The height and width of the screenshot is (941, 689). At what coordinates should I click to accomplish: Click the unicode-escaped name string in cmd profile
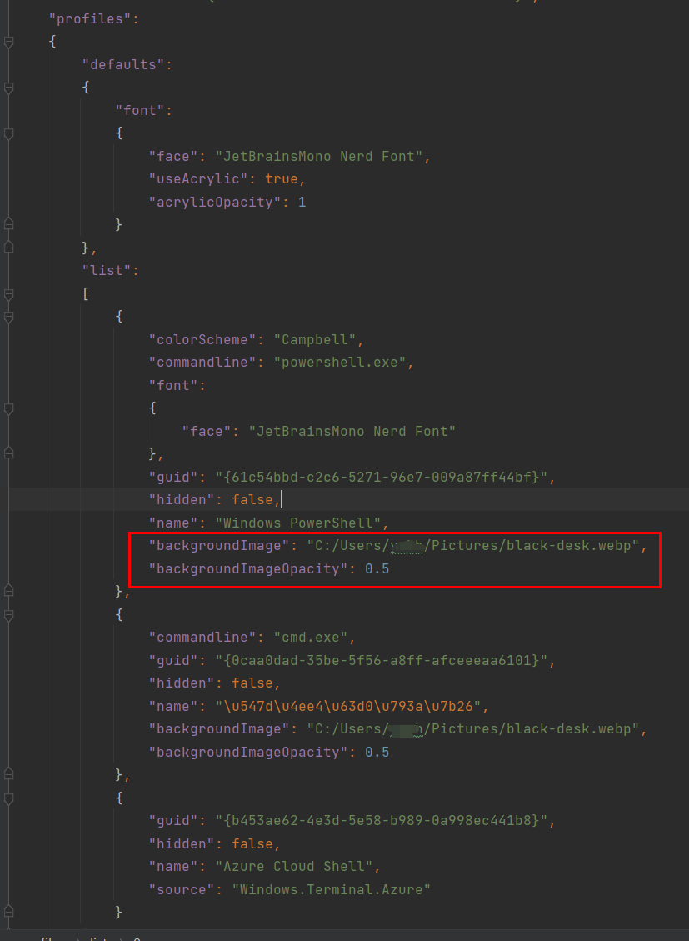[x=350, y=707]
